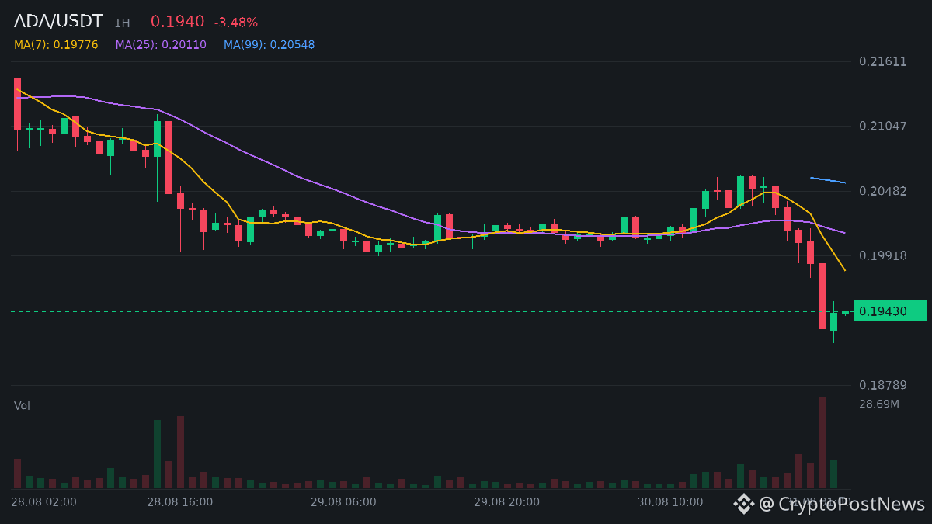932x524 pixels.
Task: Click the 0.20482 price axis label
Action: [883, 191]
